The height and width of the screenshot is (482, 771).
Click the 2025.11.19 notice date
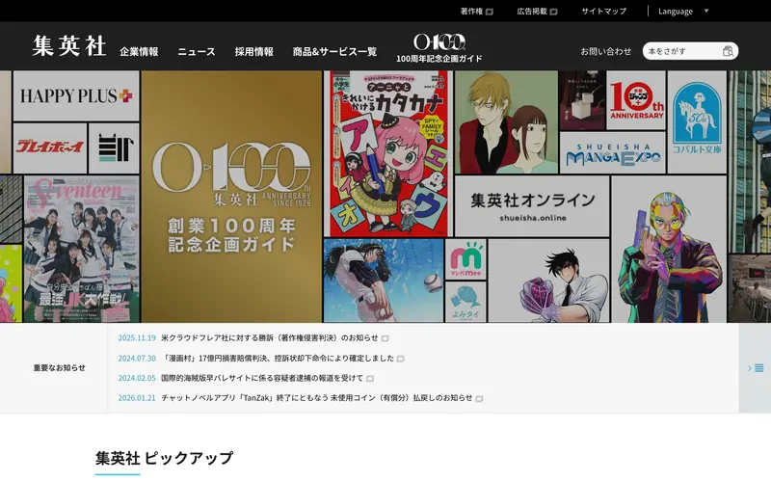pos(137,338)
